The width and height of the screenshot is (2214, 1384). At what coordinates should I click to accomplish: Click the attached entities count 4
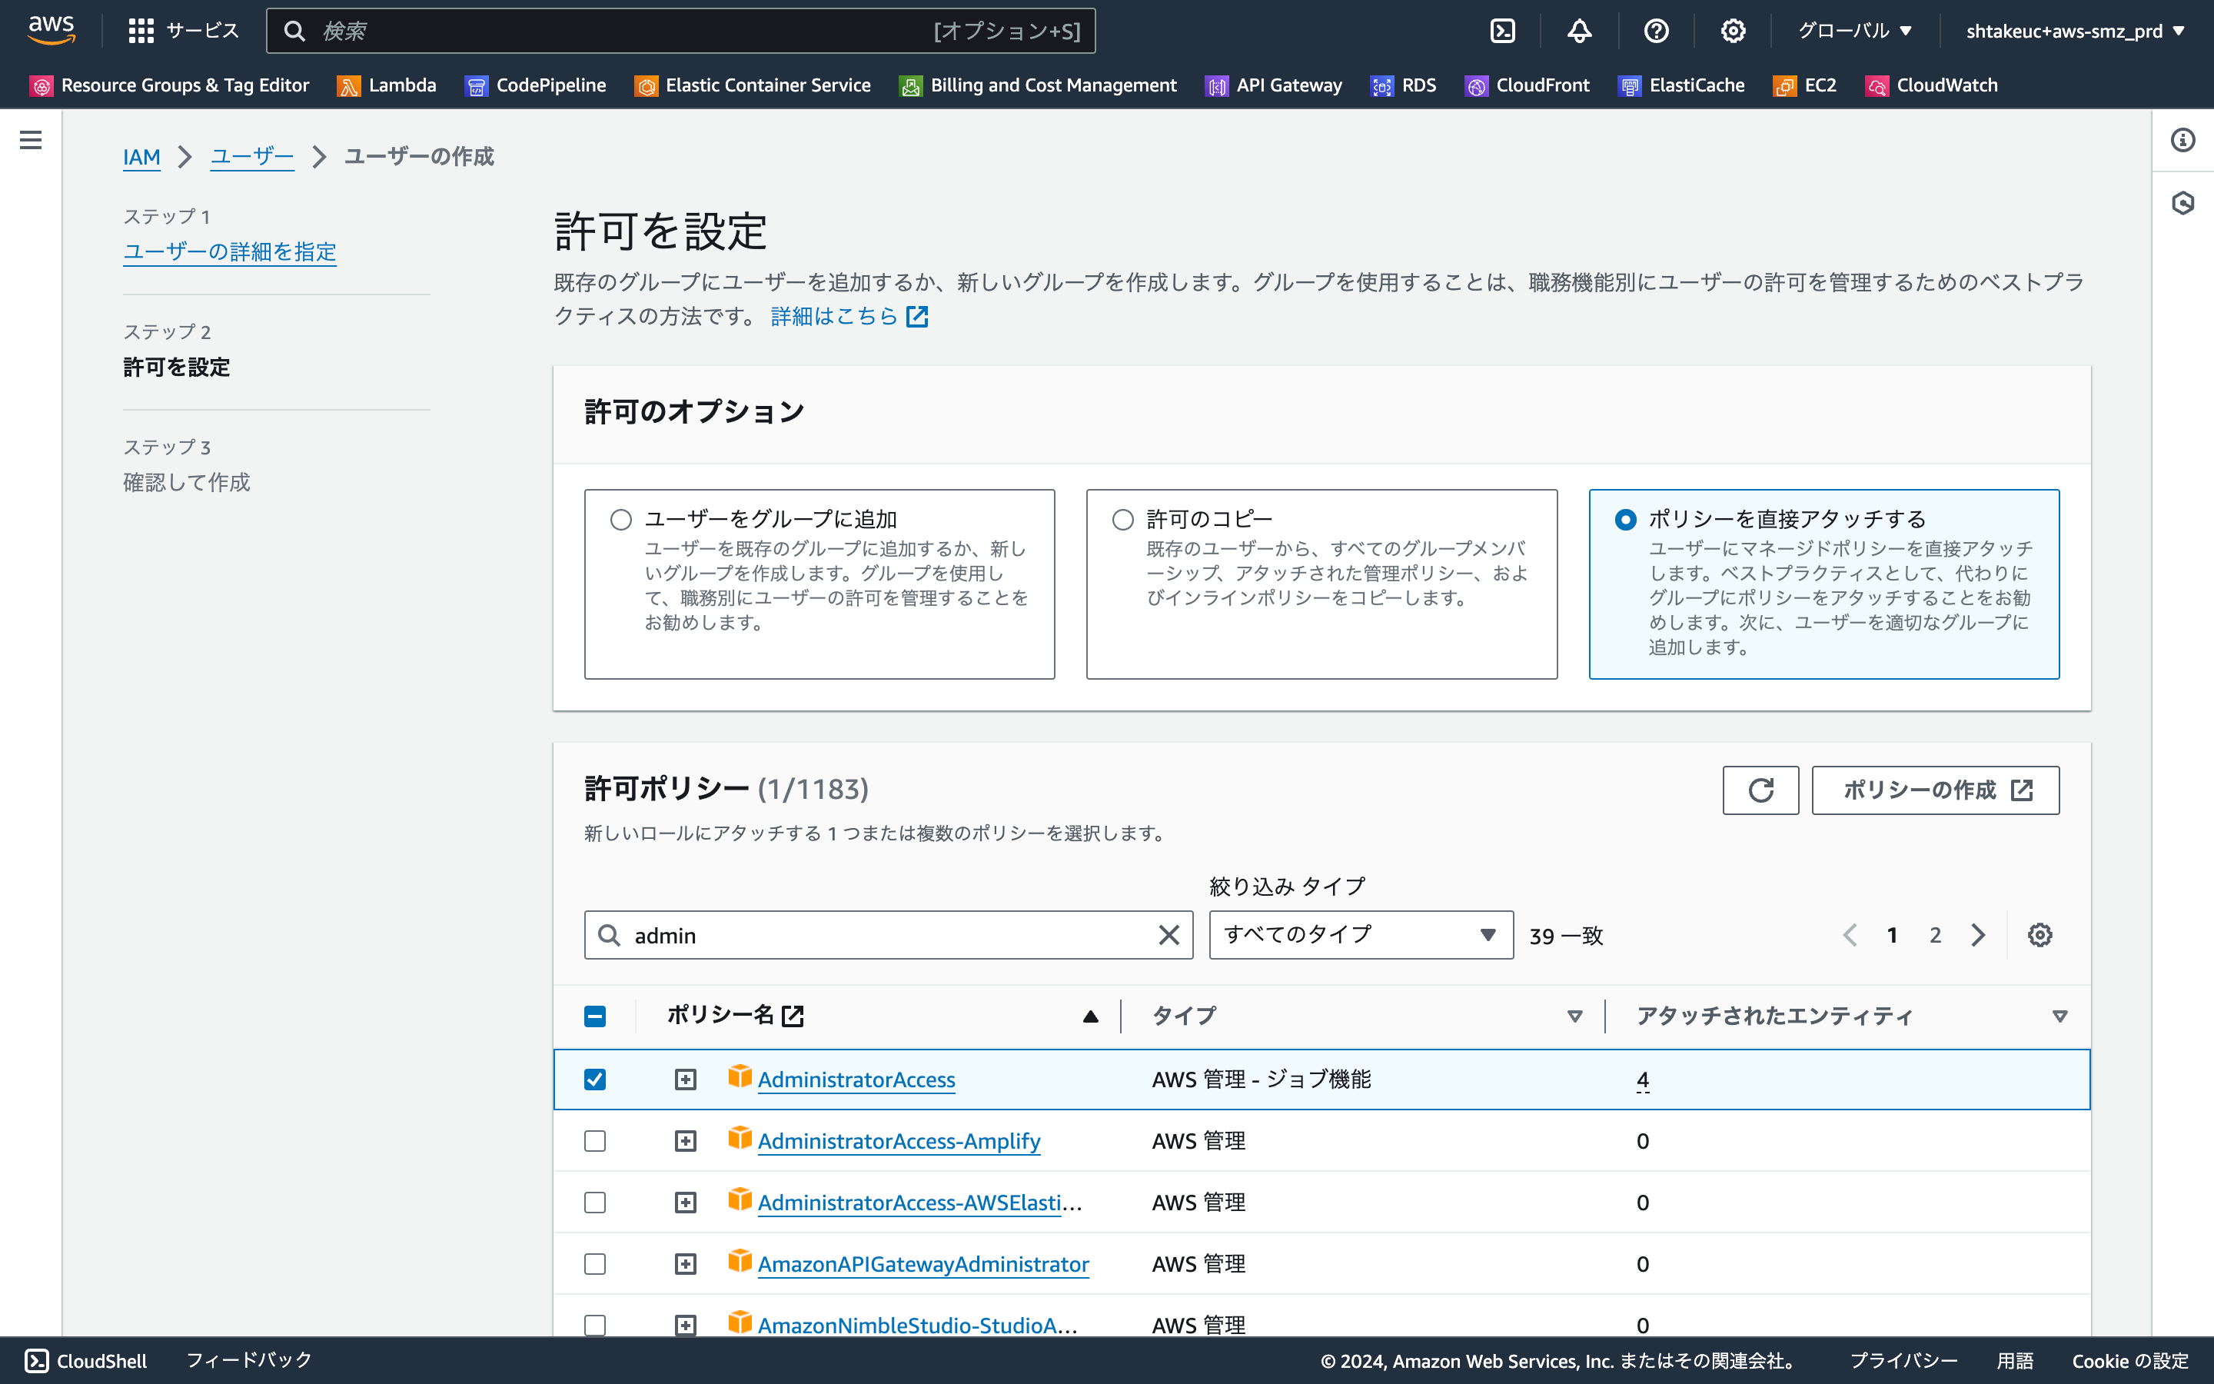[x=1642, y=1080]
